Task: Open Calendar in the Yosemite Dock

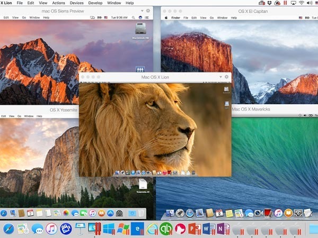Action: [x=30, y=213]
